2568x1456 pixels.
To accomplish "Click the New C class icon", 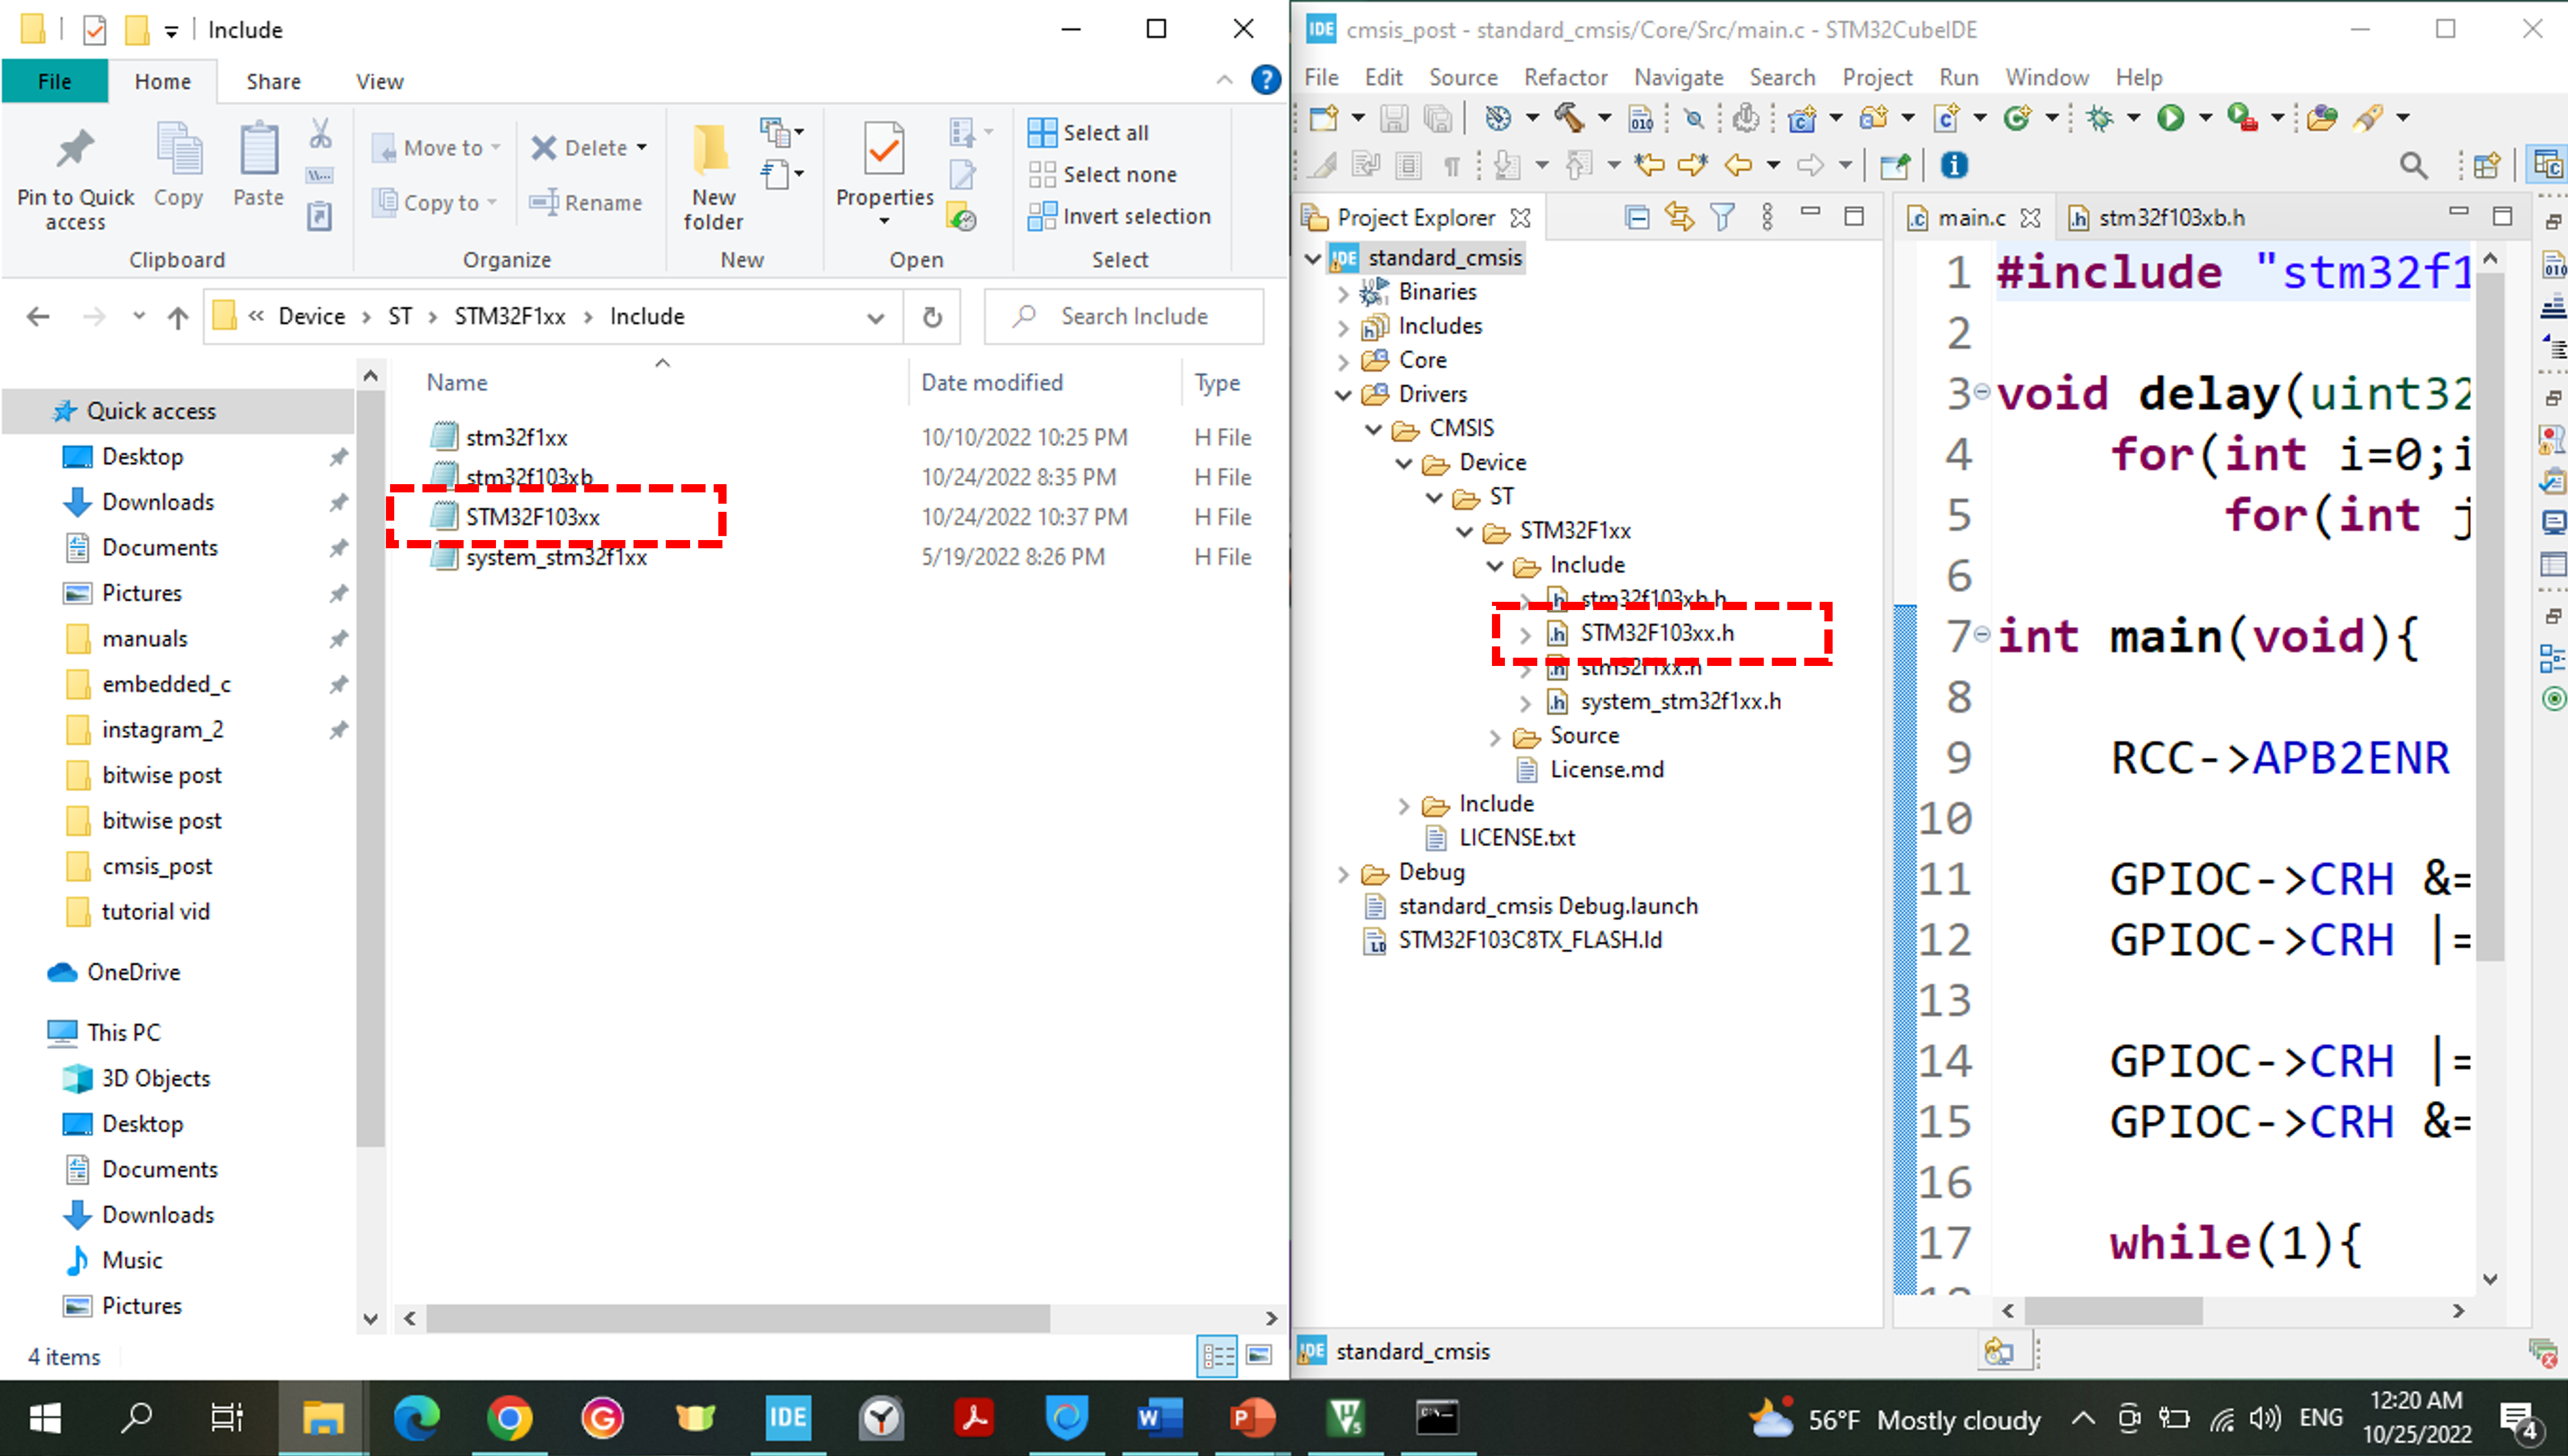I will pyautogui.click(x=2017, y=118).
